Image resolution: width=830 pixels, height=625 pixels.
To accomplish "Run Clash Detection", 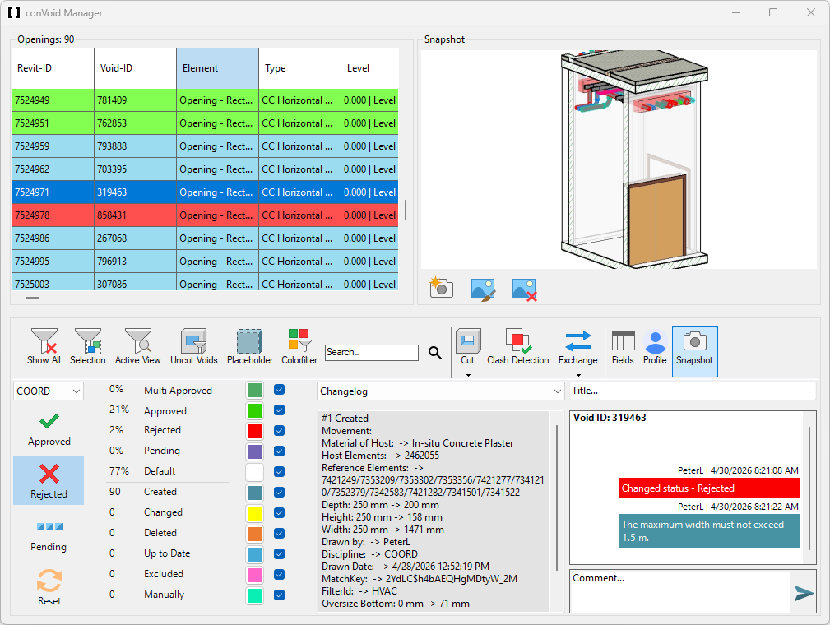I will coord(517,346).
